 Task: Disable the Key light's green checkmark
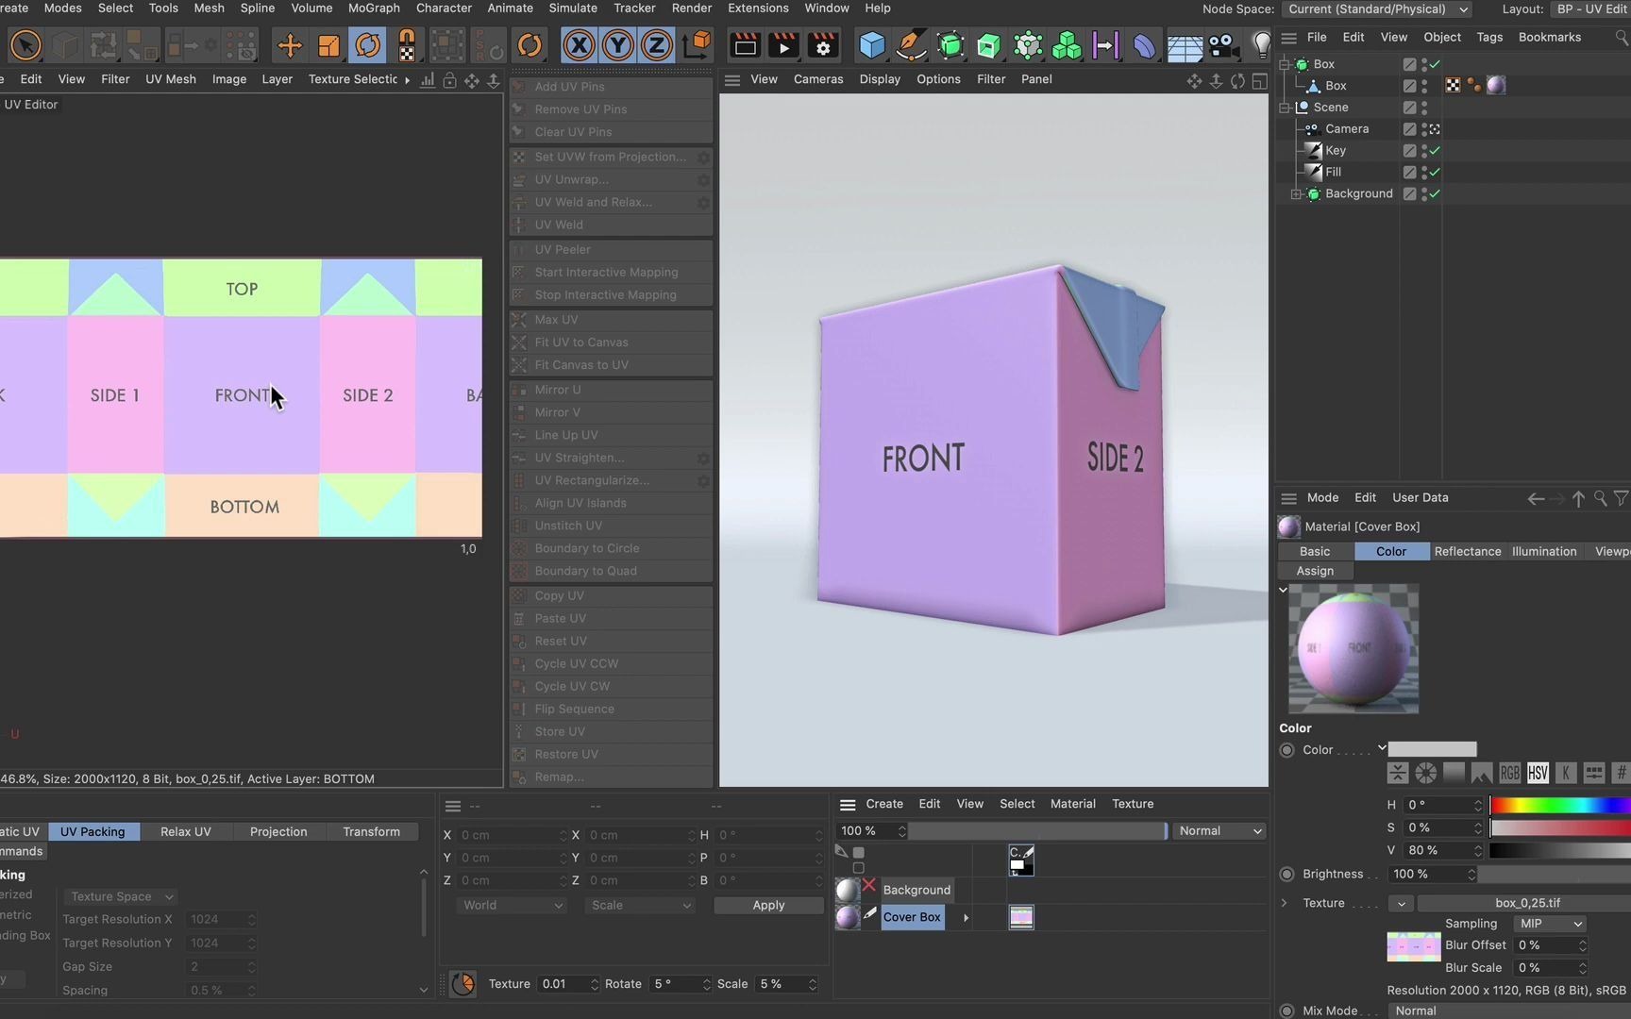pos(1435,150)
